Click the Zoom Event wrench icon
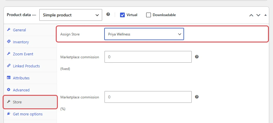 [x=9, y=54]
